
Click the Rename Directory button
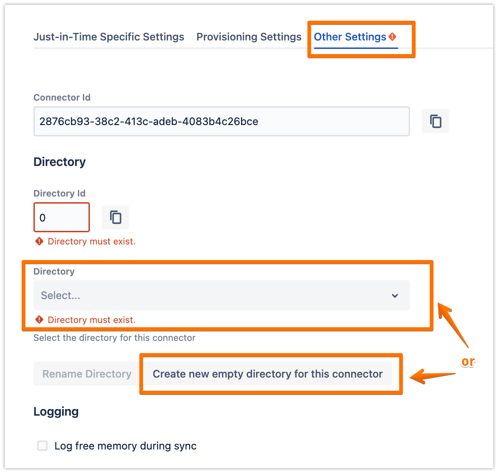tap(87, 374)
